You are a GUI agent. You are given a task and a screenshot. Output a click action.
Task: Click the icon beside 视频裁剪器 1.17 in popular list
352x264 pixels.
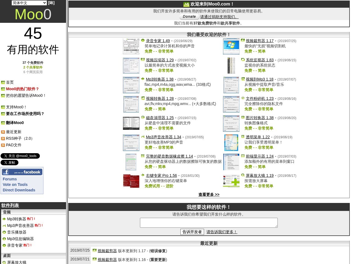(x=243, y=40)
